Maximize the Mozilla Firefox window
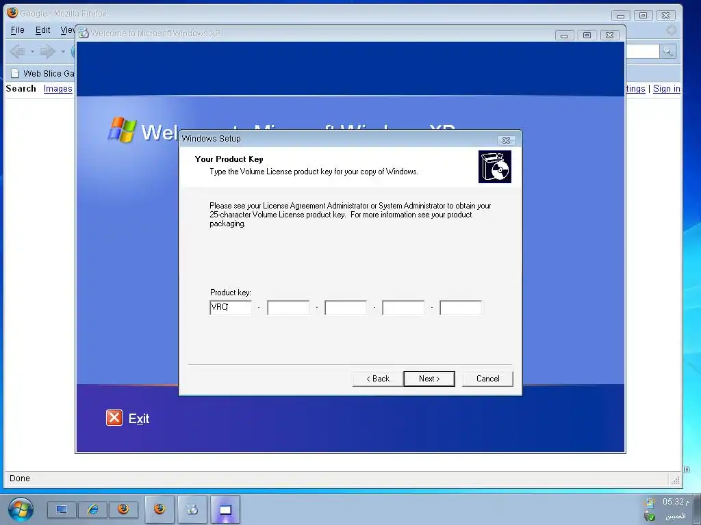701x525 pixels. tap(643, 16)
